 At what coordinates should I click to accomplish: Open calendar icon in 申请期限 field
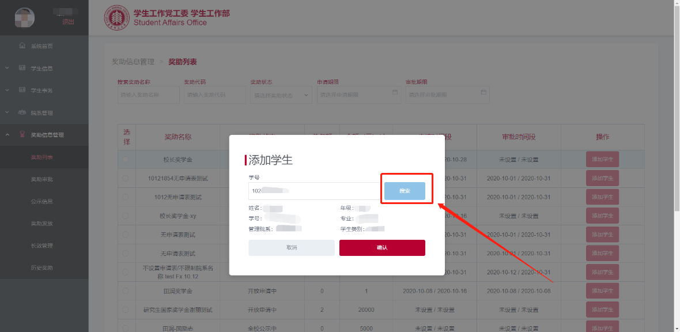click(395, 93)
